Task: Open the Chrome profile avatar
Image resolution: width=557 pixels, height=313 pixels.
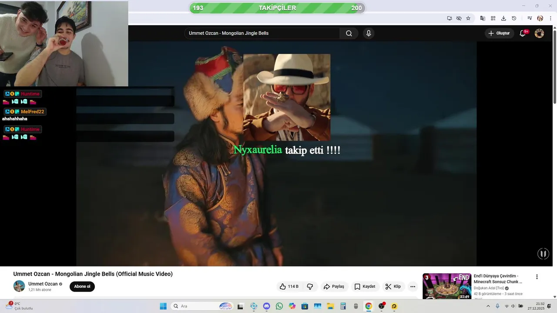Action: tap(540, 18)
